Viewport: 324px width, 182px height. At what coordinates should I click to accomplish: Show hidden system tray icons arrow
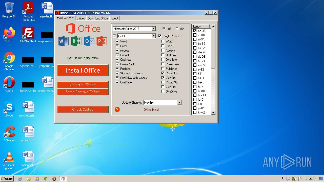point(282,178)
